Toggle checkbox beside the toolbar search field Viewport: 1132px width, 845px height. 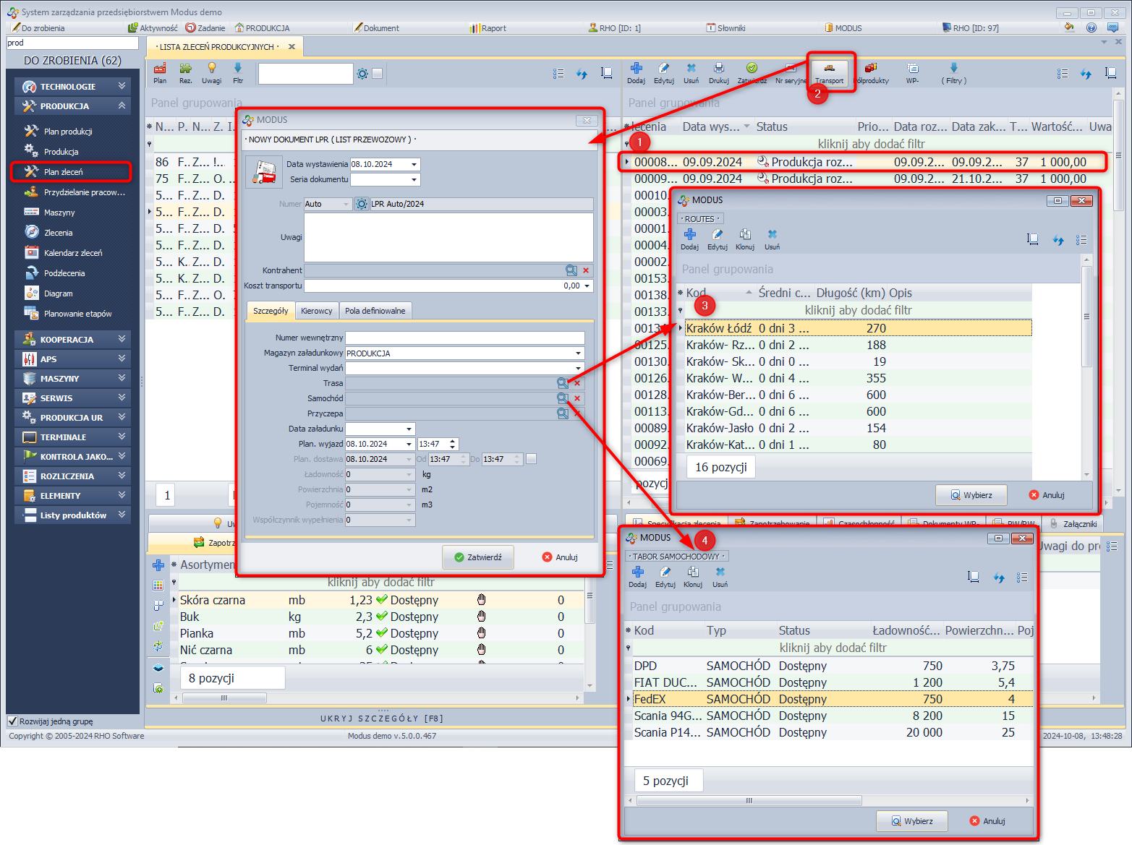pos(377,74)
